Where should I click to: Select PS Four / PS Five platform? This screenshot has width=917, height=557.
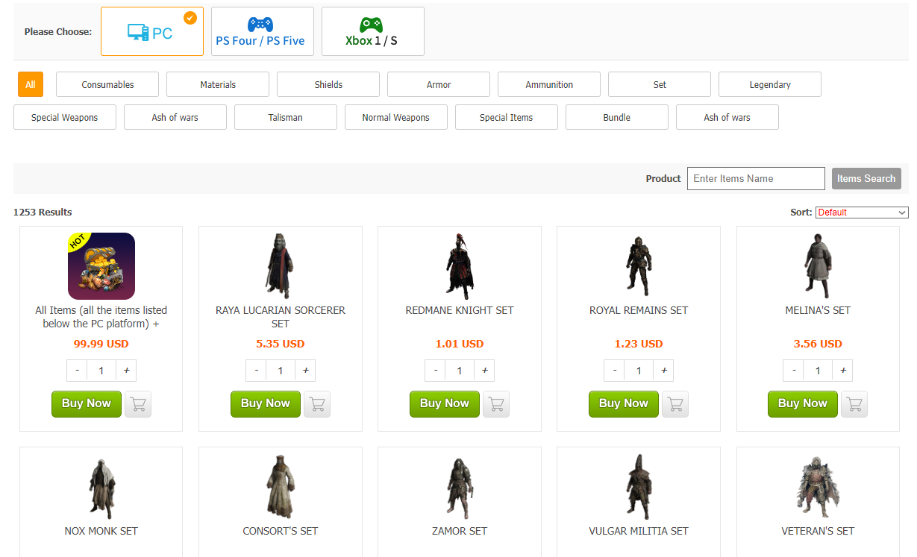263,31
